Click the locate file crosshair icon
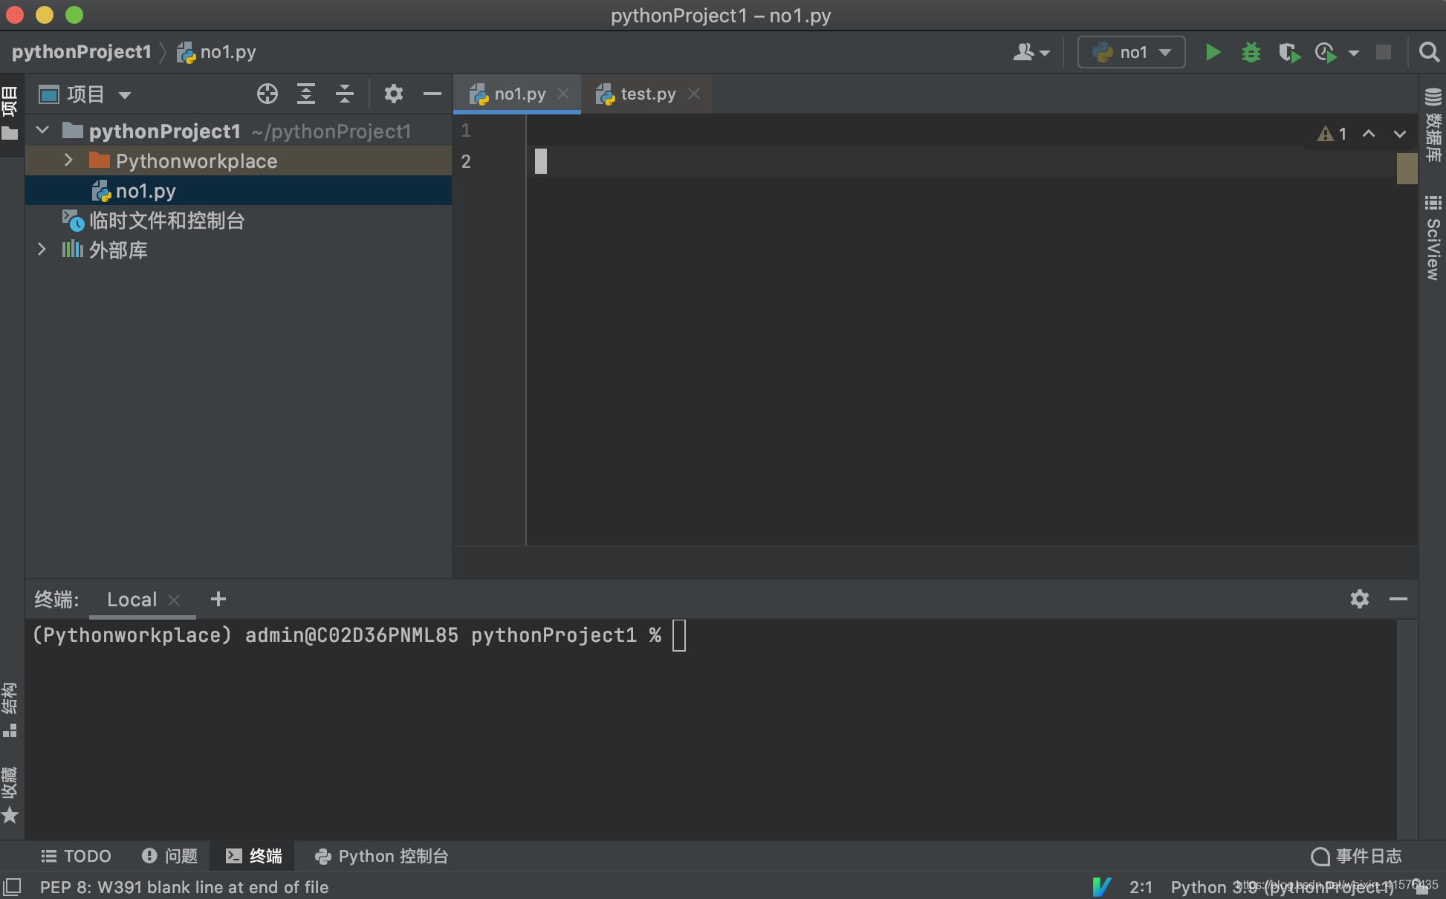Viewport: 1446px width, 899px height. click(268, 94)
